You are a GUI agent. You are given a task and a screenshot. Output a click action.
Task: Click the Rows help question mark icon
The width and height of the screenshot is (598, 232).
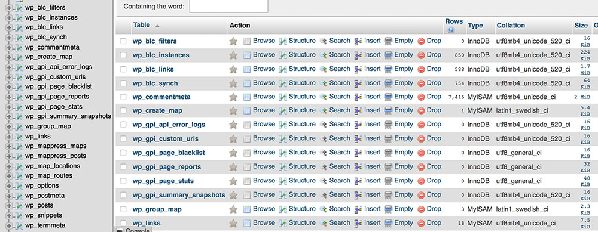[x=451, y=30]
